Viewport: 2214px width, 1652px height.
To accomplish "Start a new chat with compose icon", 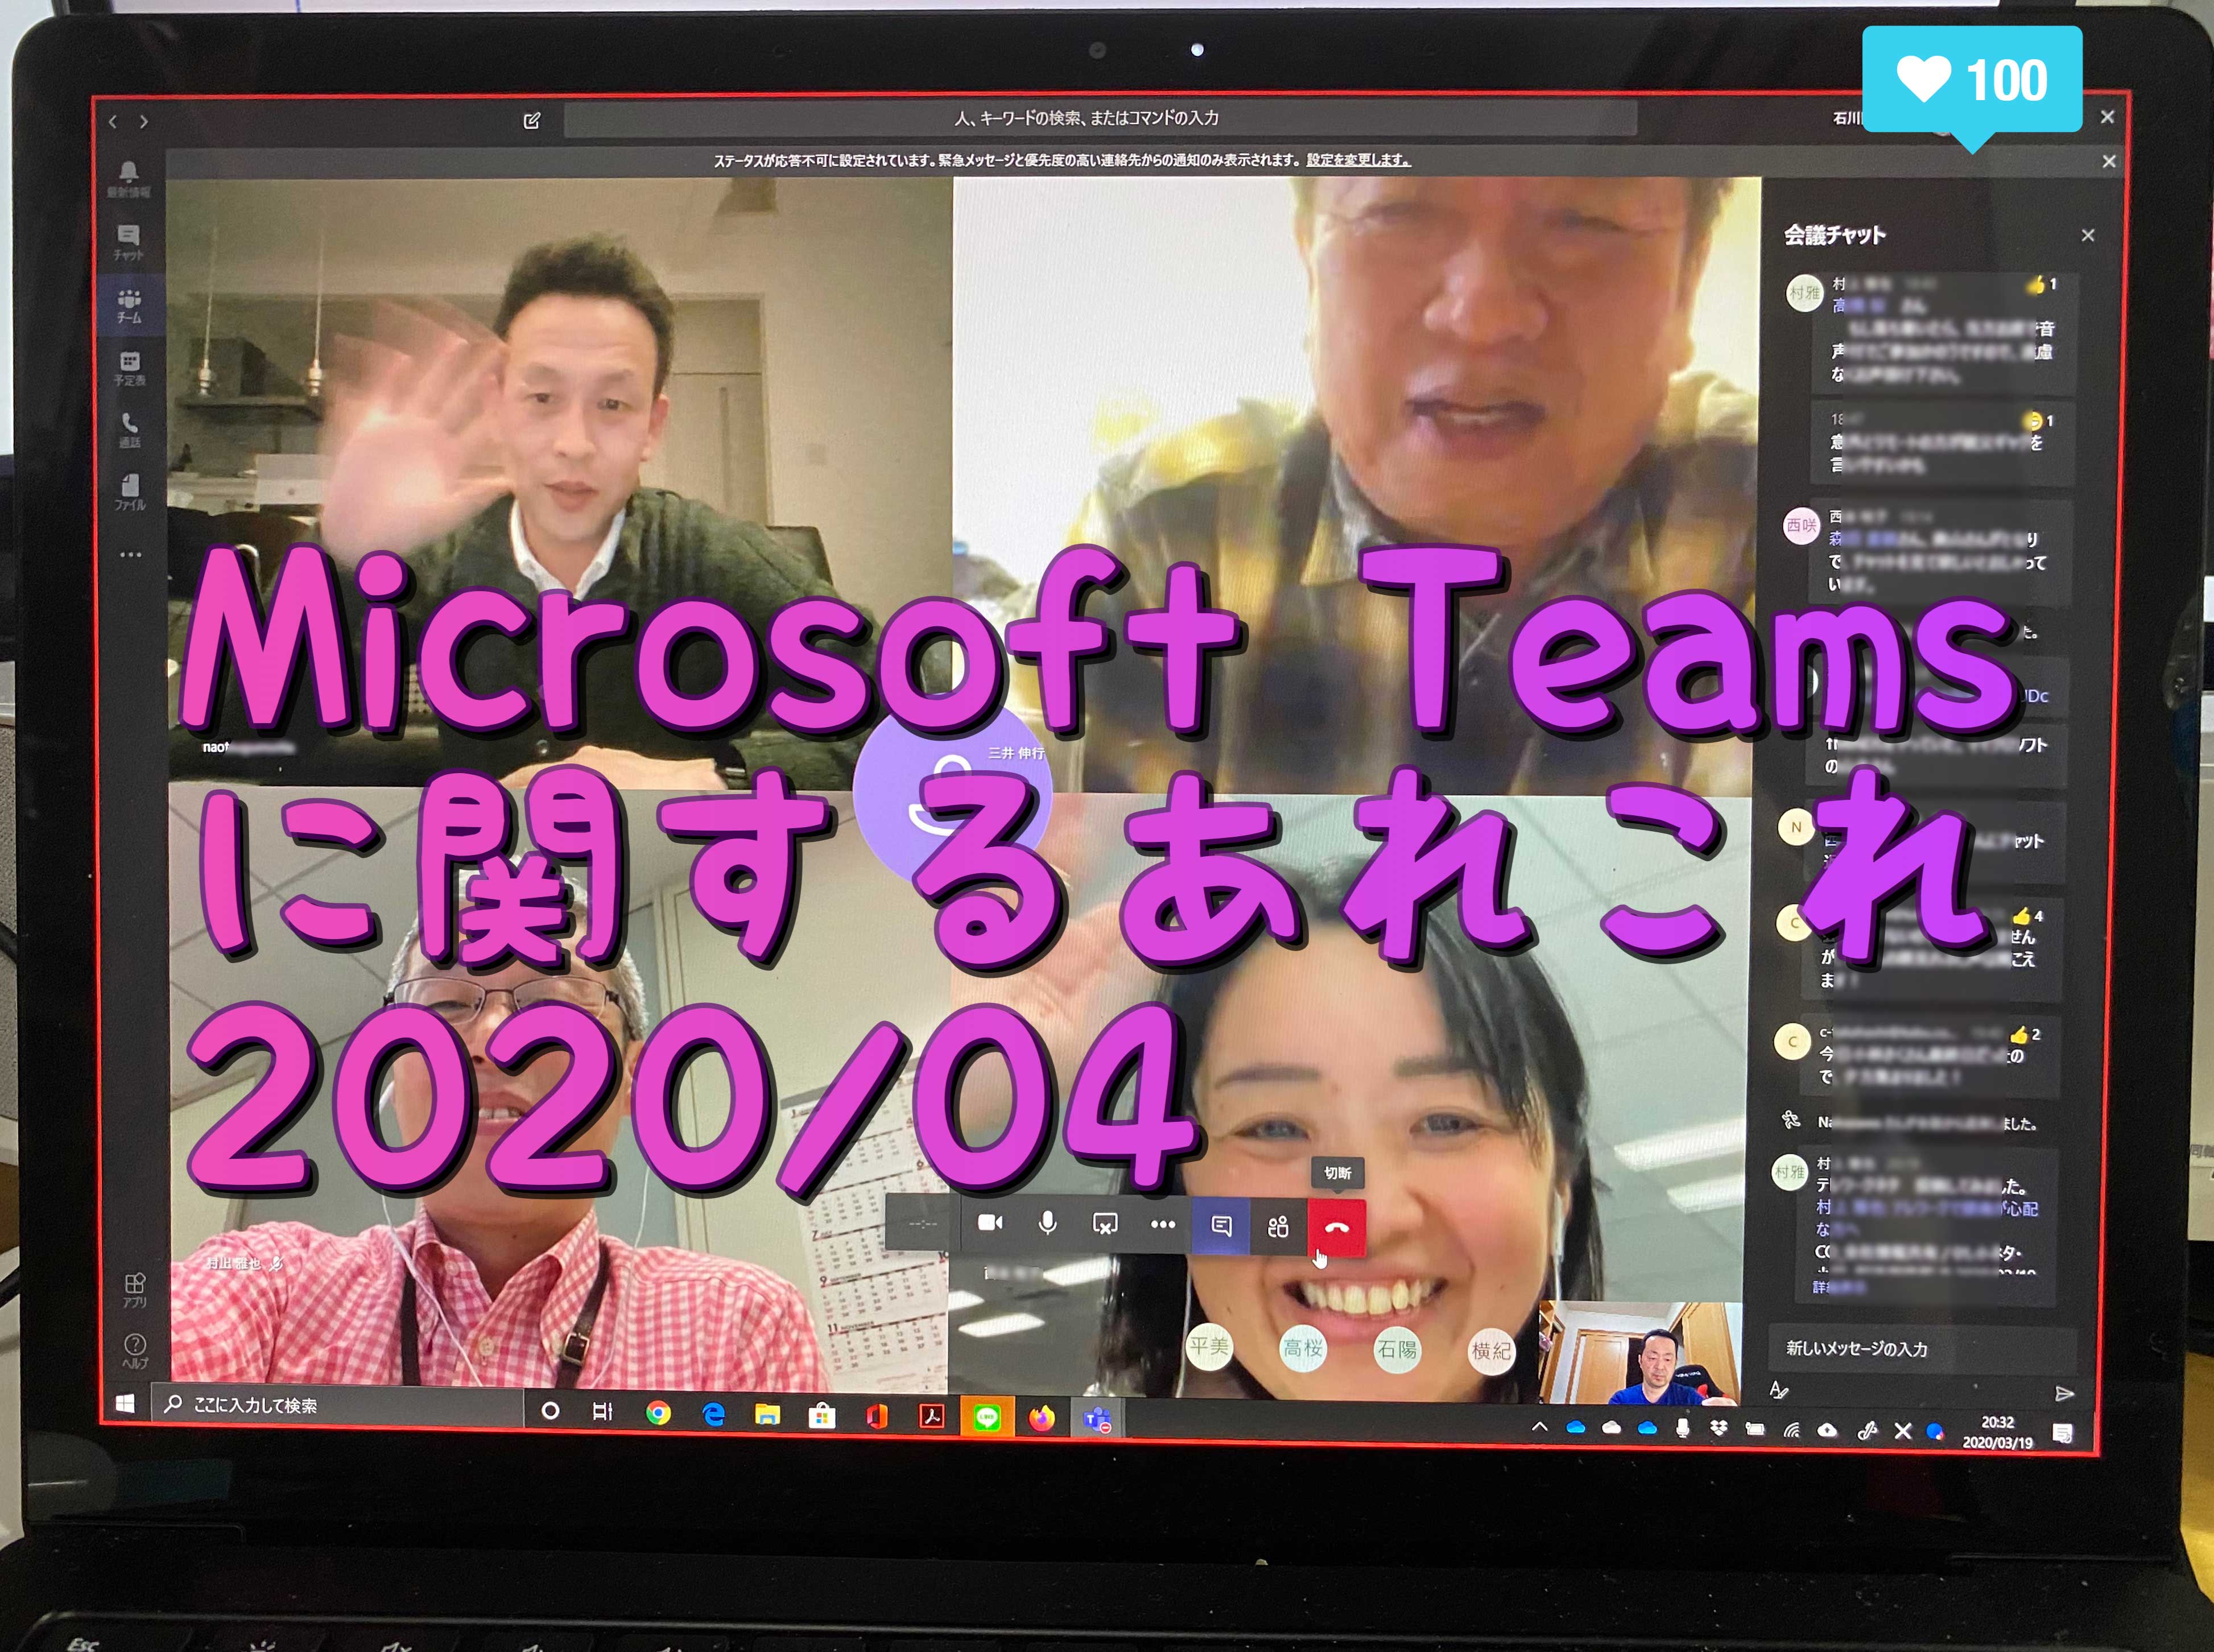I will point(532,121).
